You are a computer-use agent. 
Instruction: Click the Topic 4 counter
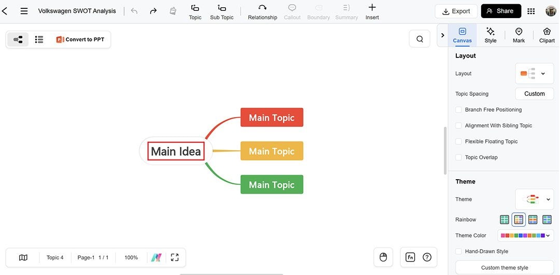coord(55,257)
